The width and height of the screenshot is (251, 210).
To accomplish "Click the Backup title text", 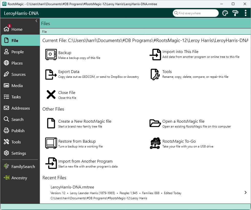I will click(x=65, y=52).
